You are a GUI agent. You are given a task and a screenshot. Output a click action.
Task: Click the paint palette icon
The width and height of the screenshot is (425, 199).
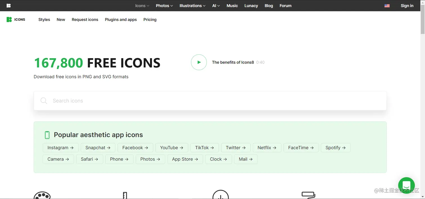42,195
